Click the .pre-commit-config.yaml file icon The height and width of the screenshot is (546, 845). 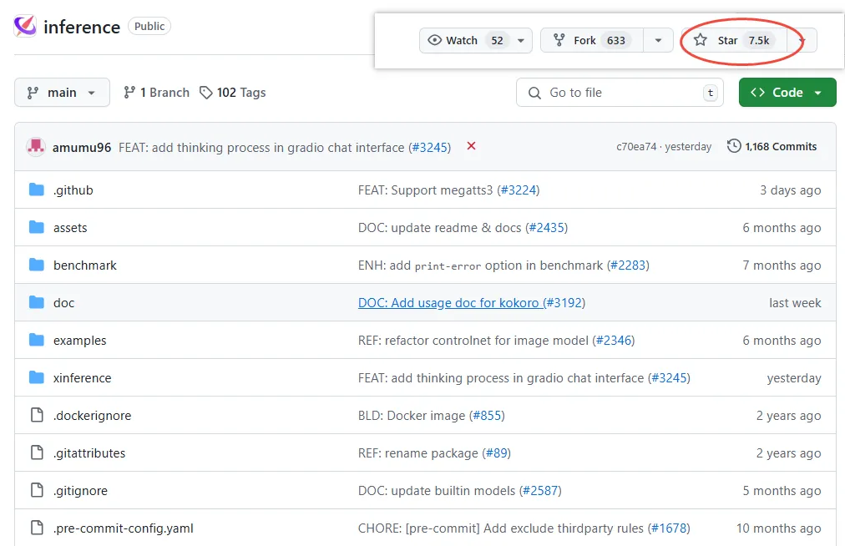(37, 528)
